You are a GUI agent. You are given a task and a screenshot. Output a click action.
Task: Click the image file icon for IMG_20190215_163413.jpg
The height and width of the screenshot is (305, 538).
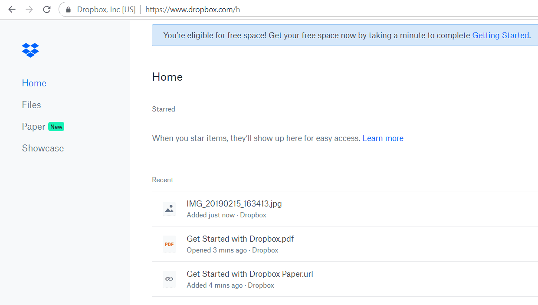[169, 209]
